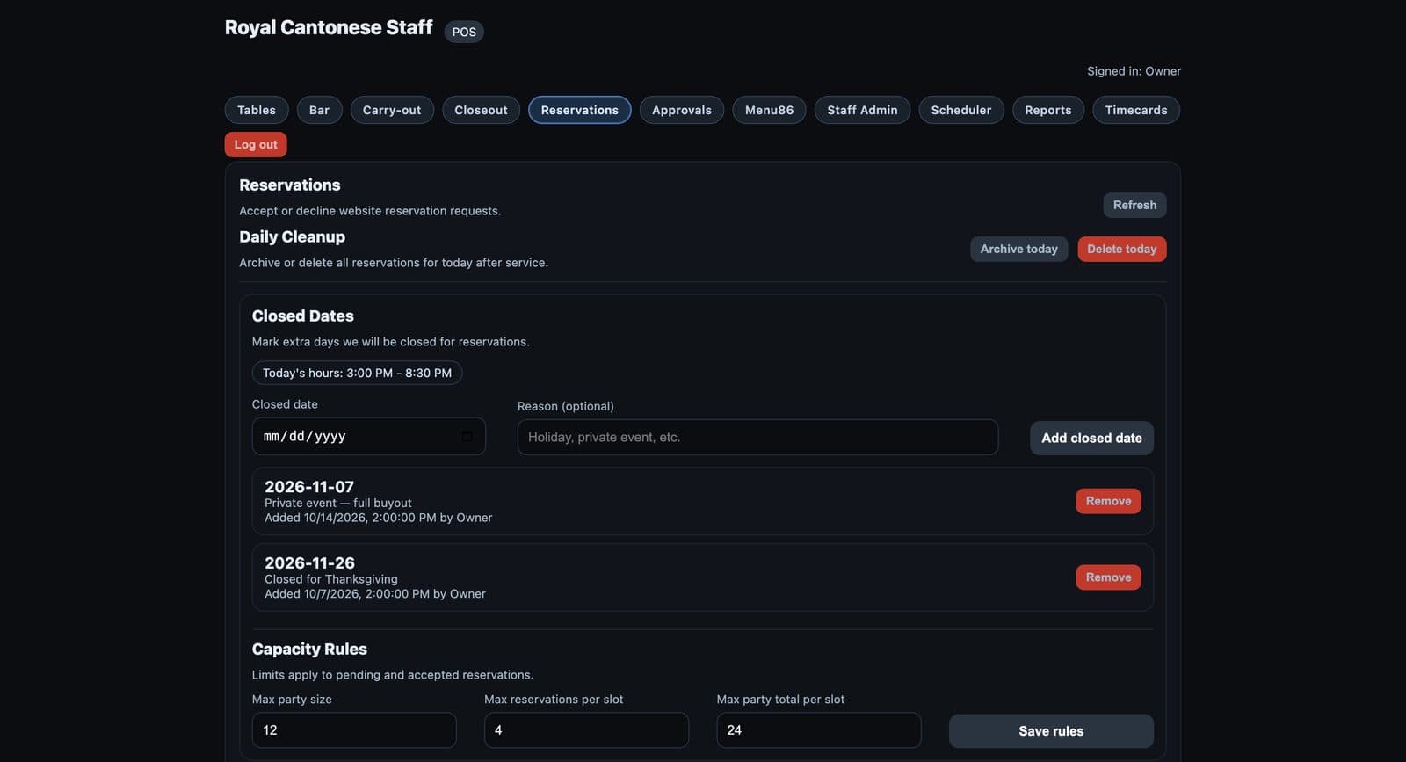Click the Closed Dates heading
The width and height of the screenshot is (1406, 762).
point(303,316)
